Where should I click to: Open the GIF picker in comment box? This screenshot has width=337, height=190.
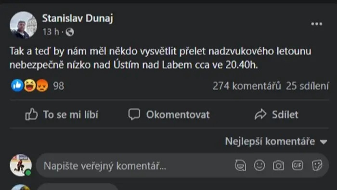298,165
